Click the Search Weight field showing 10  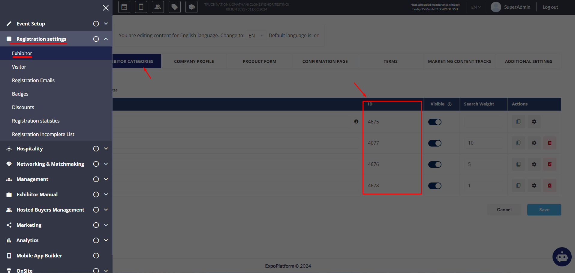(x=483, y=143)
